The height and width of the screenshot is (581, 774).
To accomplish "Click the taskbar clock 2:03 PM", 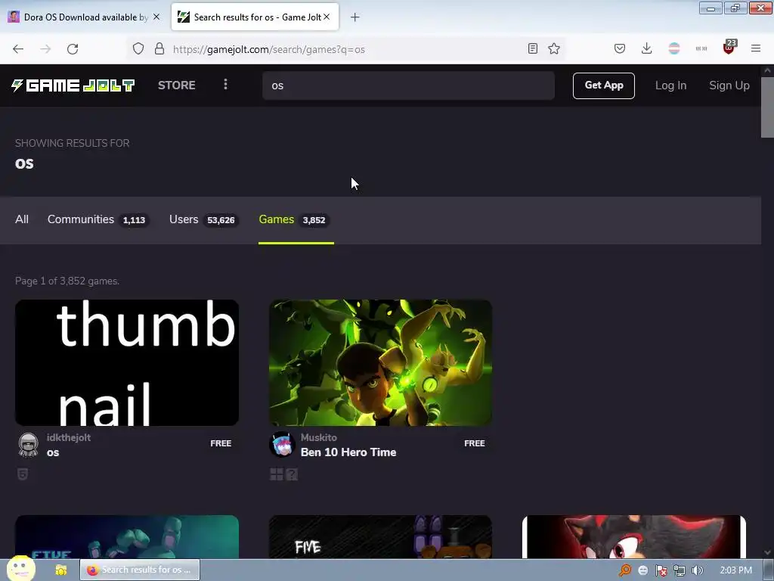I will coord(735,570).
